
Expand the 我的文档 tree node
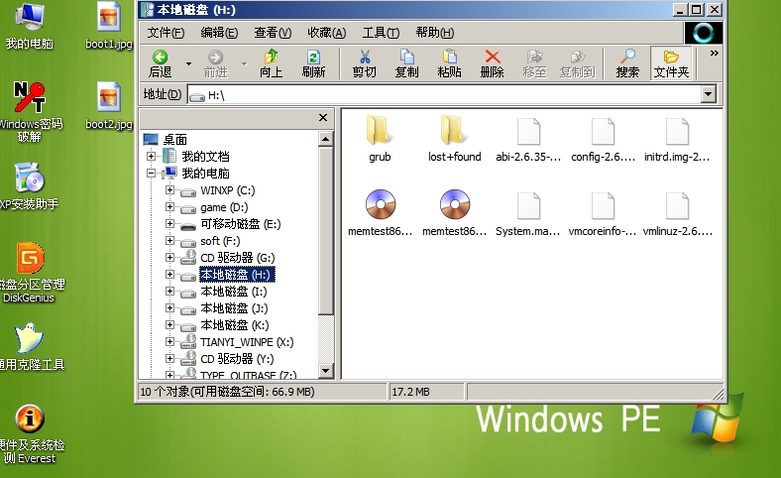coord(151,156)
